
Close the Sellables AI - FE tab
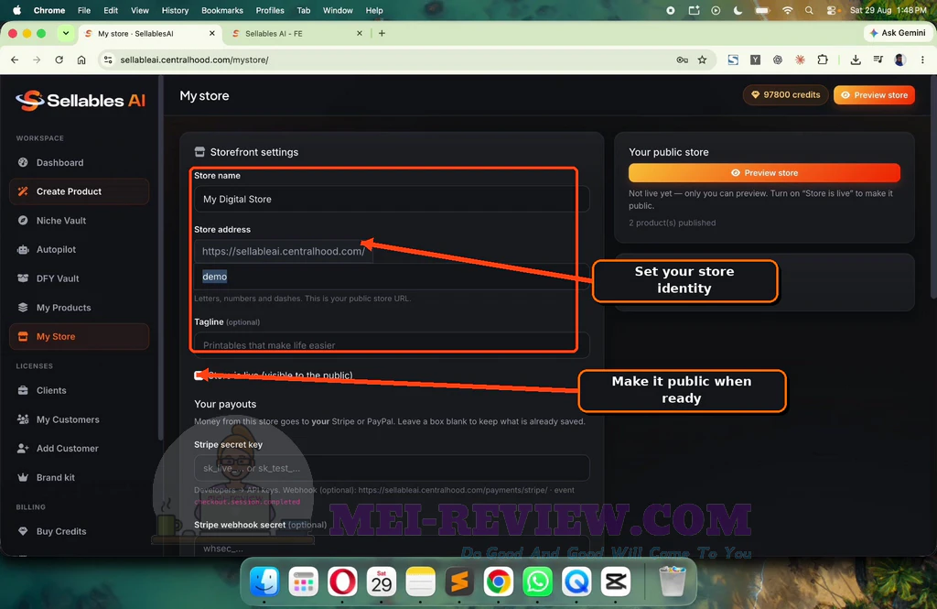tap(359, 34)
